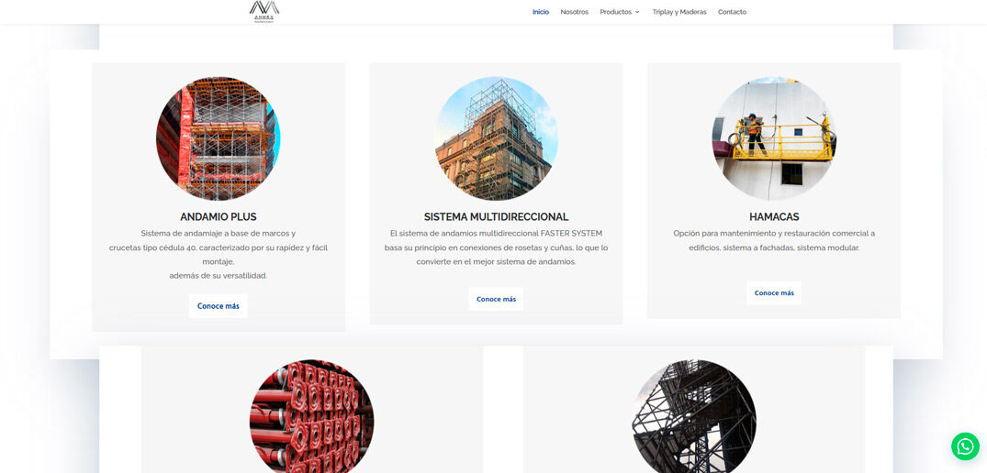Click the ANDAMIO PLUS heading
The image size is (987, 473).
pyautogui.click(x=219, y=217)
